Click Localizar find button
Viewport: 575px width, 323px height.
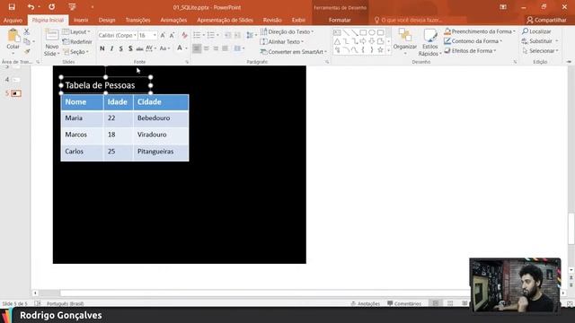point(536,31)
